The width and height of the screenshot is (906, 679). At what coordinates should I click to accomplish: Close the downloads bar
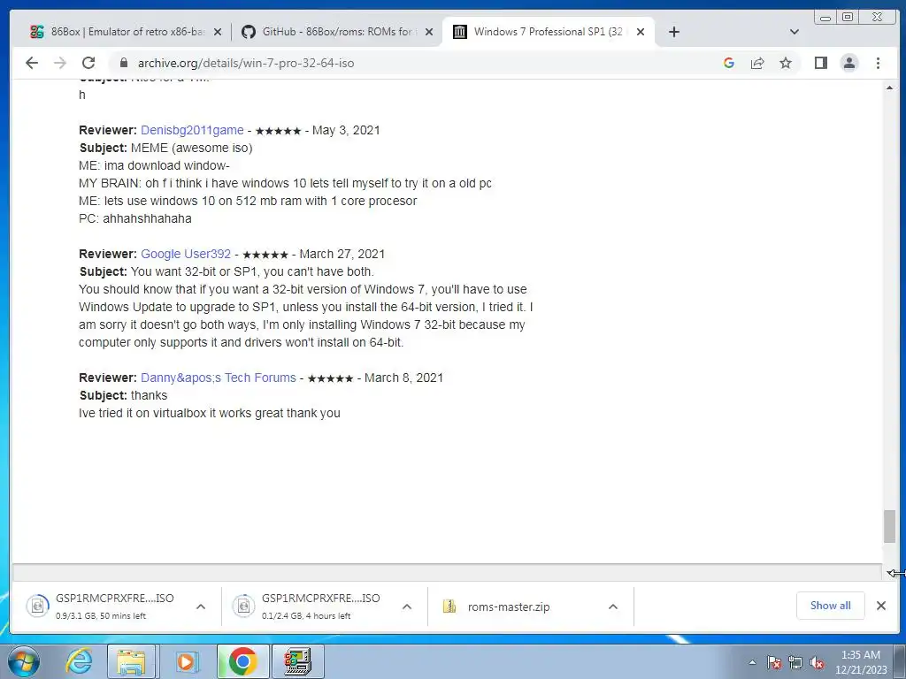coord(881,606)
